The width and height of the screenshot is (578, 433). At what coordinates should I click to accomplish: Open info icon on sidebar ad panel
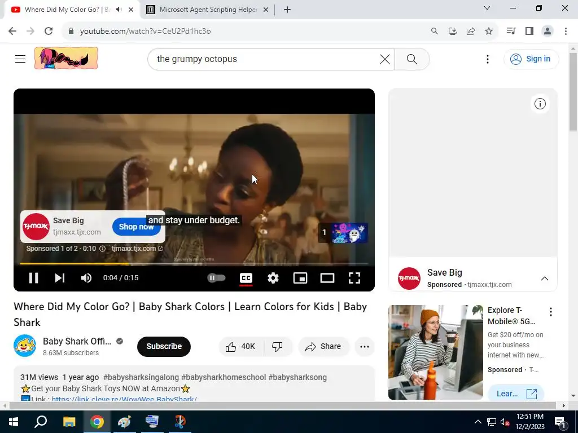(540, 104)
